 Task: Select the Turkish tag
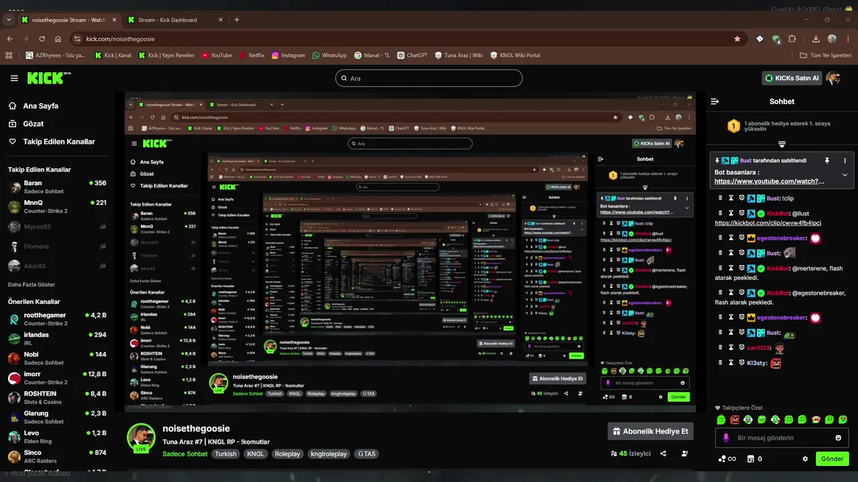point(225,454)
